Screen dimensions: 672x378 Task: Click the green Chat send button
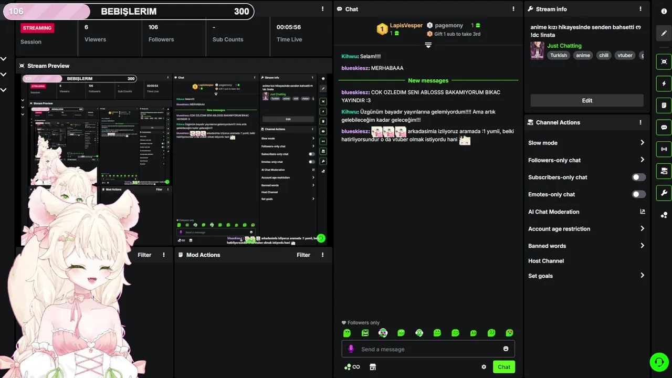point(504,367)
